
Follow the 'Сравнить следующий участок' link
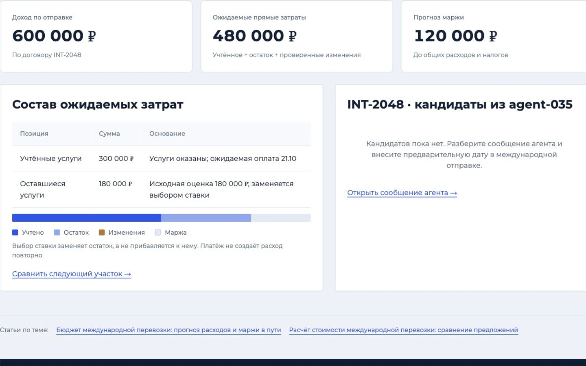click(x=72, y=274)
